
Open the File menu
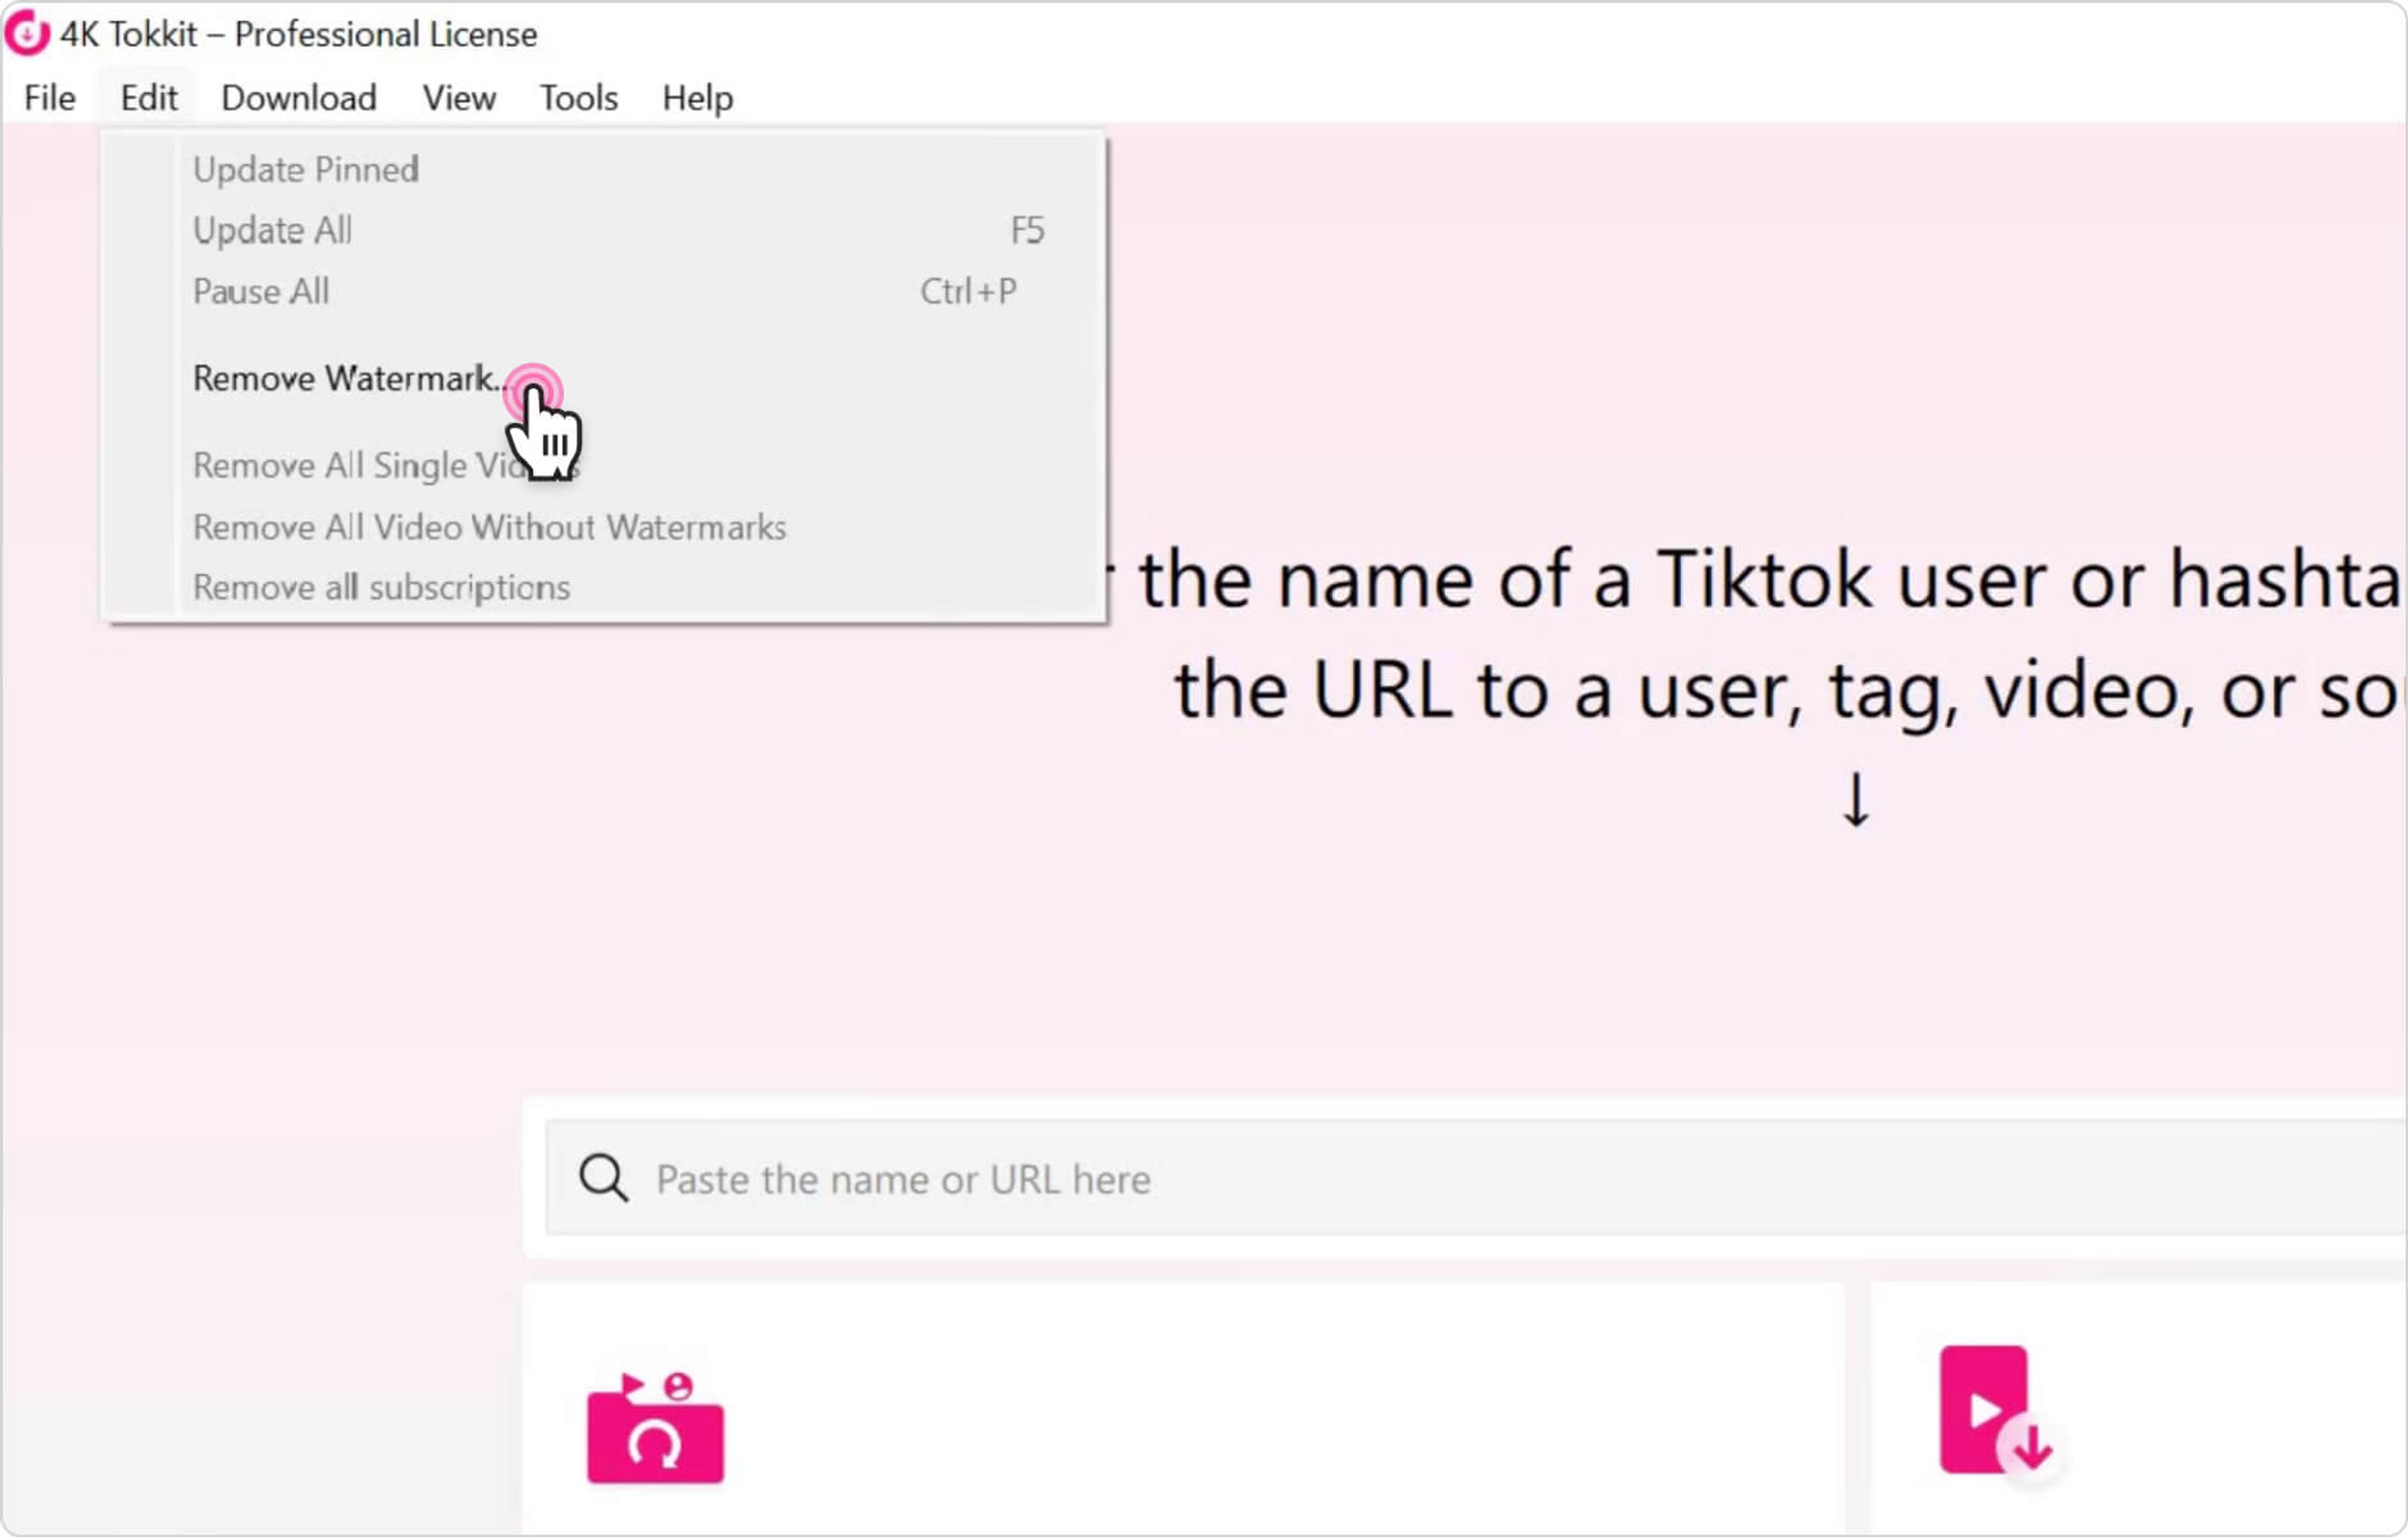[x=49, y=98]
